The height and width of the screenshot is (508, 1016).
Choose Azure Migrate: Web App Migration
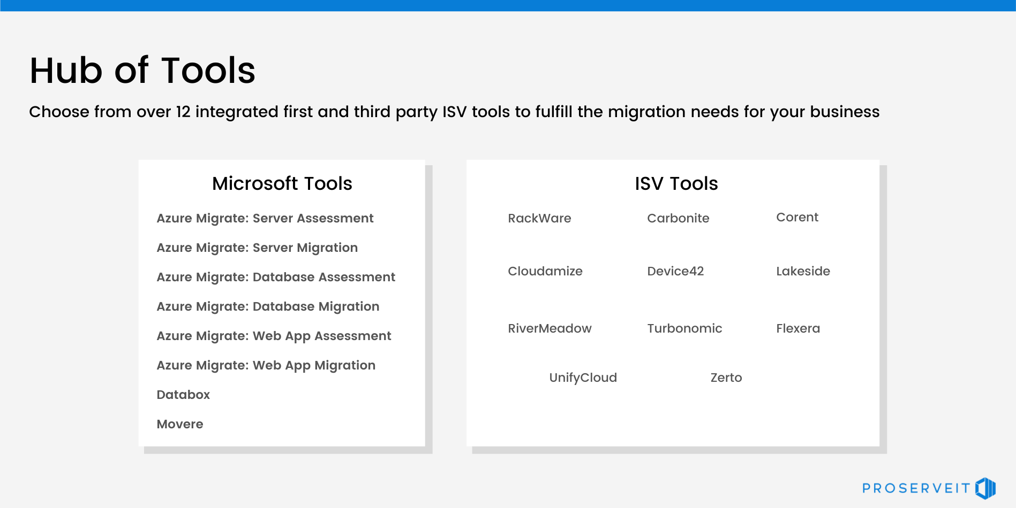266,365
